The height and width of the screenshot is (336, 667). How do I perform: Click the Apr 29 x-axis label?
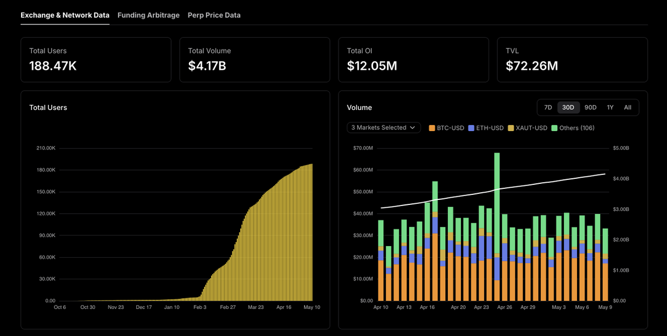click(527, 307)
